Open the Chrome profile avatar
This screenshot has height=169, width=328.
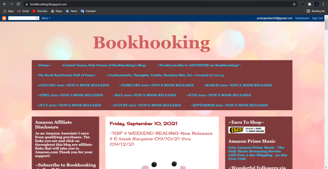pyautogui.click(x=316, y=4)
